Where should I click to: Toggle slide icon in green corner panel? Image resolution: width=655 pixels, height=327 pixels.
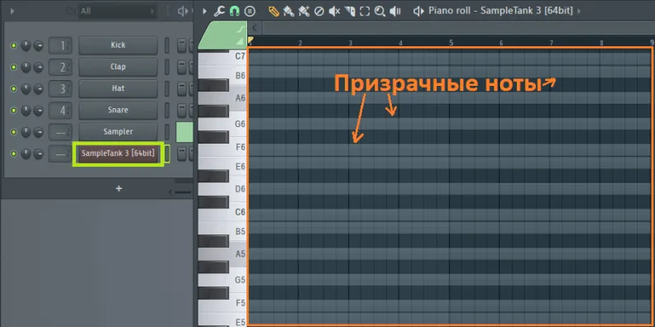pyautogui.click(x=240, y=41)
